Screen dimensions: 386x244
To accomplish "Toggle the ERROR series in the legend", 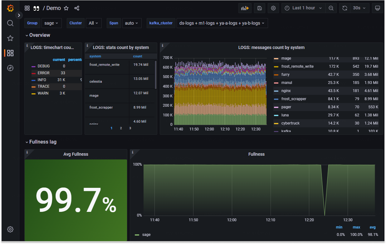I will tap(43, 73).
